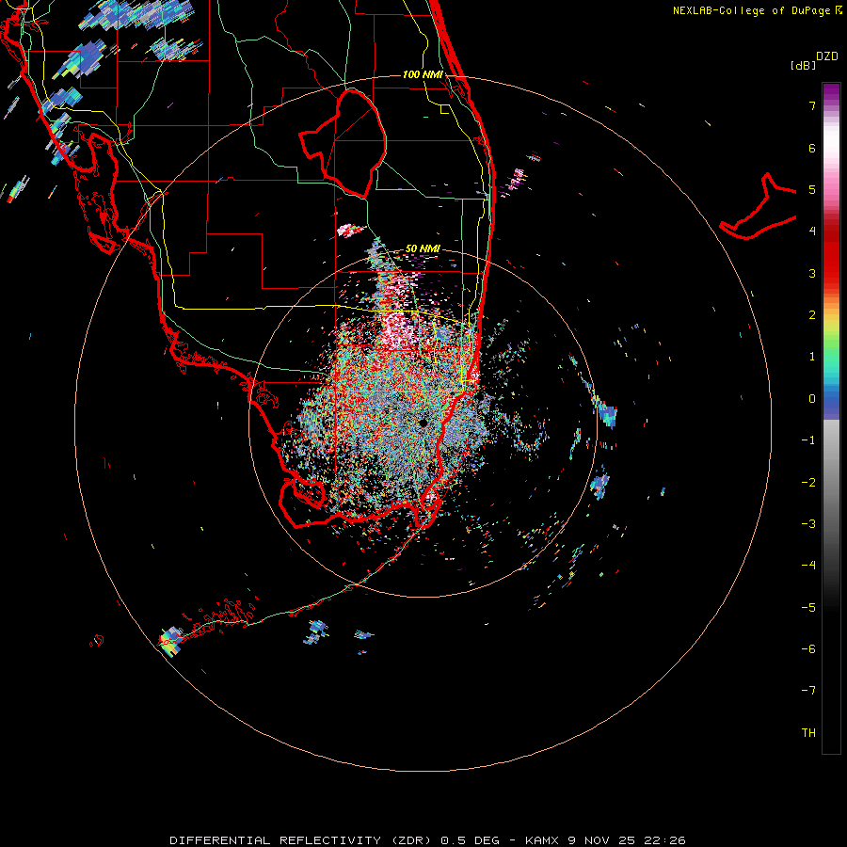The width and height of the screenshot is (847, 847).
Task: Click the color scale tick label -1
Action: coord(808,440)
